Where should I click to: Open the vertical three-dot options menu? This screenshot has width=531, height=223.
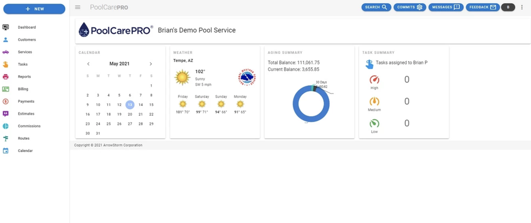(x=522, y=7)
